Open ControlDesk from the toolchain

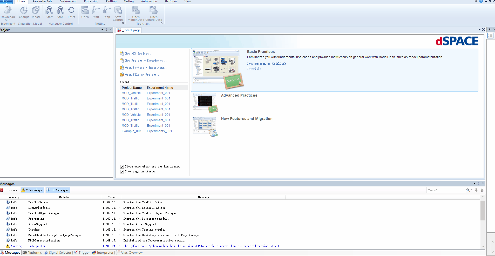154,14
